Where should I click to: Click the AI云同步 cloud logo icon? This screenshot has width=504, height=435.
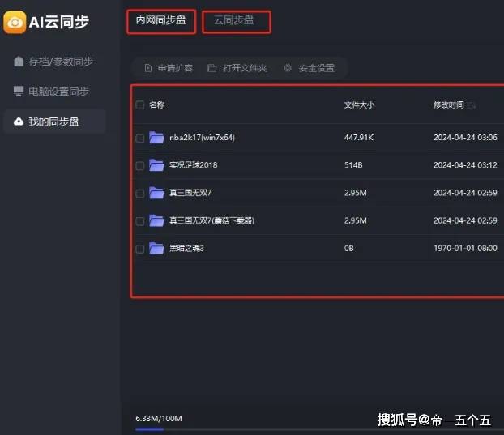[15, 22]
